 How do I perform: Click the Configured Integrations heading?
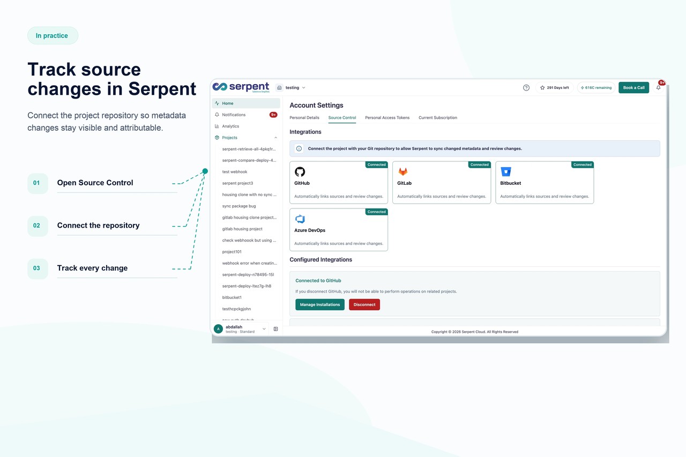pyautogui.click(x=320, y=259)
